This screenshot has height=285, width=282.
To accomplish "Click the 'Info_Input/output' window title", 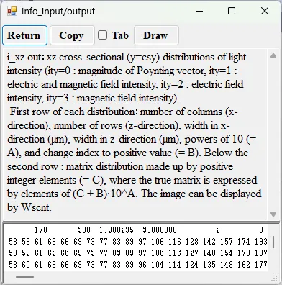I will click(x=58, y=11).
